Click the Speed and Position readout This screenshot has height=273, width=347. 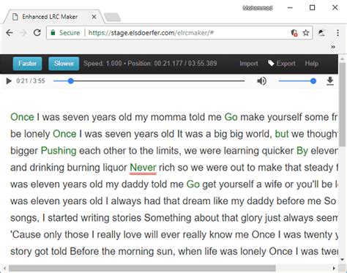(150, 64)
